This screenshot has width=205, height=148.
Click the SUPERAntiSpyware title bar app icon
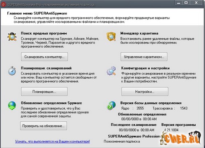tap(3, 5)
